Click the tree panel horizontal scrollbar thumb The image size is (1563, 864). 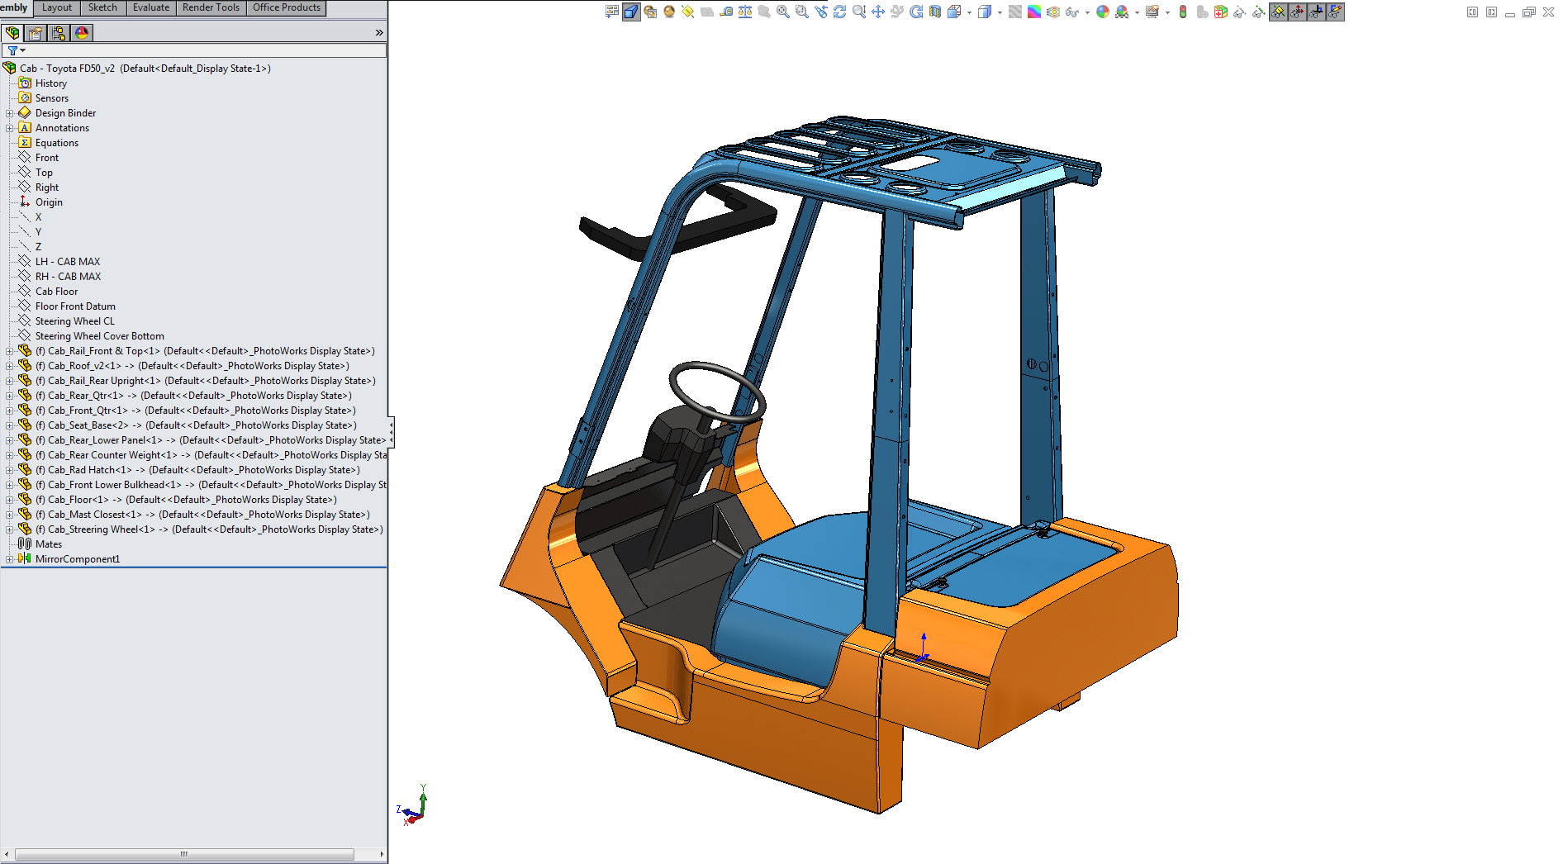[x=184, y=854]
